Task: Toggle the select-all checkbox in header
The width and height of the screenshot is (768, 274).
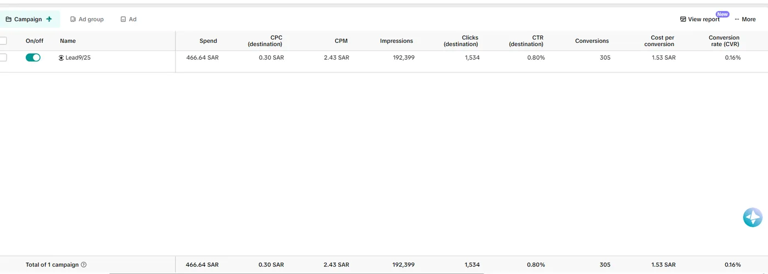Action: click(3, 41)
